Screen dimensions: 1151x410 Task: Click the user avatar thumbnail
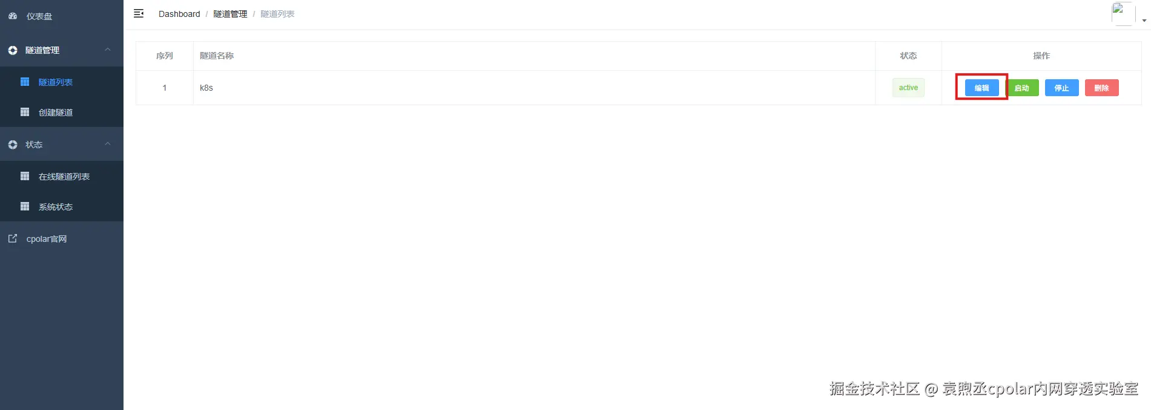(x=1123, y=14)
